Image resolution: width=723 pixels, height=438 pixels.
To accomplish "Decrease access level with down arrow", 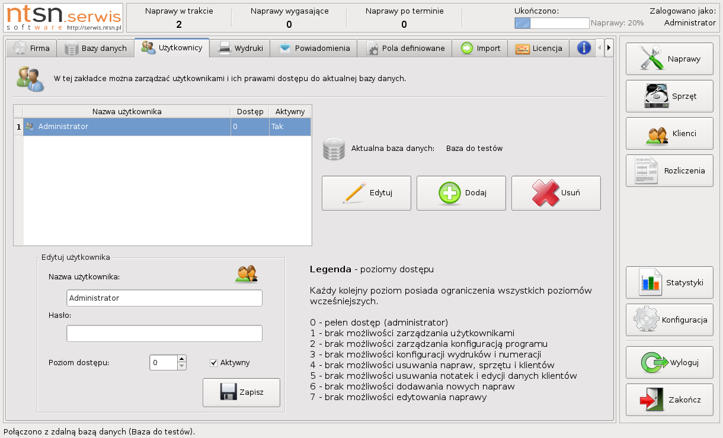I will tap(182, 366).
